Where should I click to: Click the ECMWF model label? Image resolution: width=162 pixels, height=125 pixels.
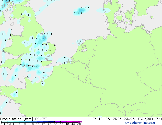tap(41, 119)
